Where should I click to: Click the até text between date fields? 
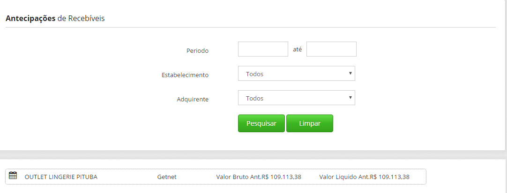click(297, 50)
